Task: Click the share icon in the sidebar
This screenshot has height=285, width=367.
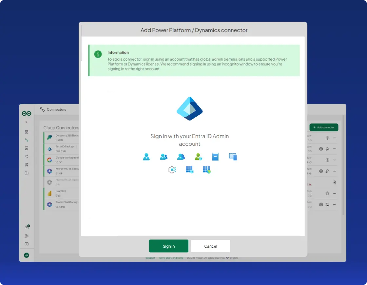Action: click(x=27, y=156)
